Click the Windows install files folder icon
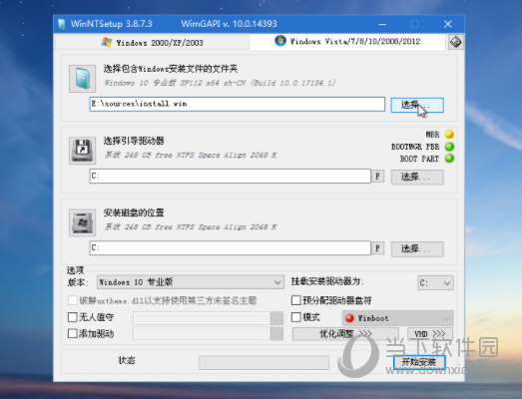Image resolution: width=522 pixels, height=399 pixels. 82,79
